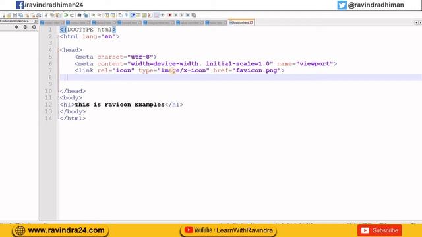This screenshot has height=237, width=422.
Task: Undo last edit with the green Undo arrow
Action: tap(65, 15)
